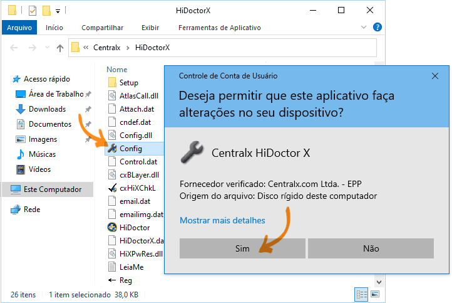This screenshot has height=303, width=452.
Task: Click the Setup folder icon
Action: 112,83
